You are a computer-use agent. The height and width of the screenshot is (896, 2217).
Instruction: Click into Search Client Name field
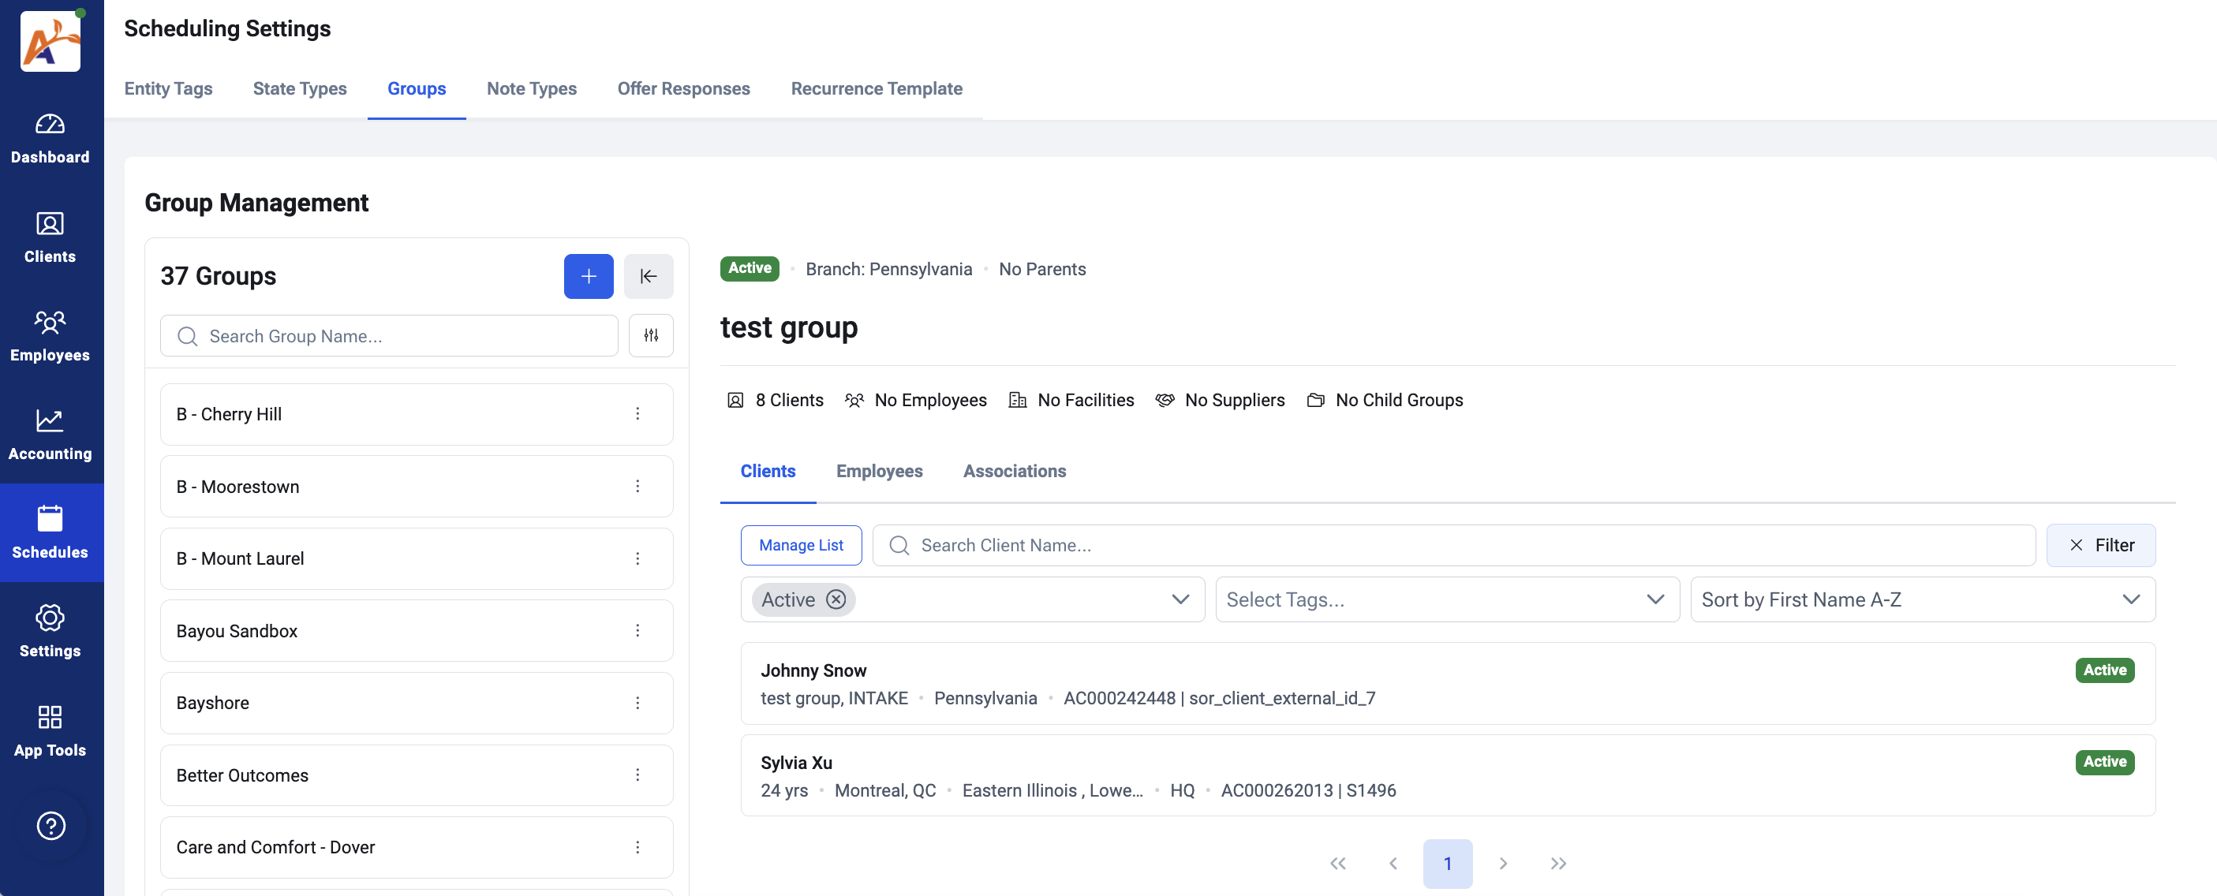(1453, 545)
